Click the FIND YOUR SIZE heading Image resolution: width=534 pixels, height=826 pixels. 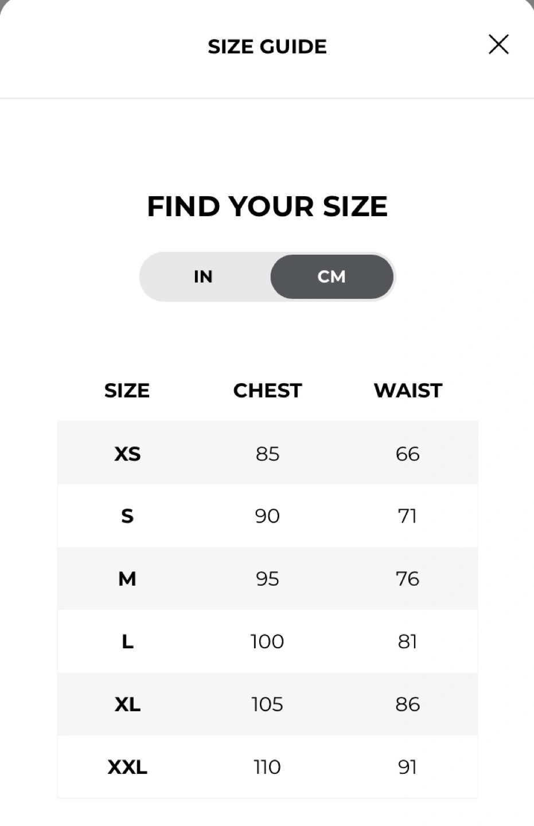tap(267, 206)
